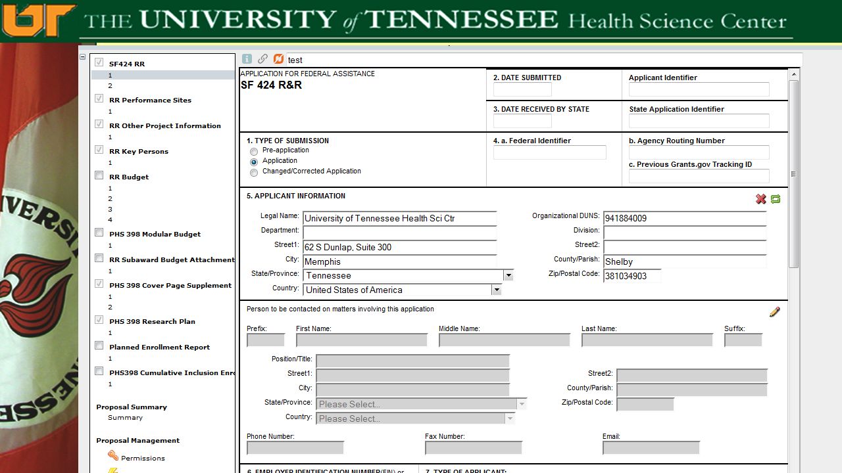Click the Applicant Identifier field
This screenshot has height=473, width=842.
click(699, 89)
